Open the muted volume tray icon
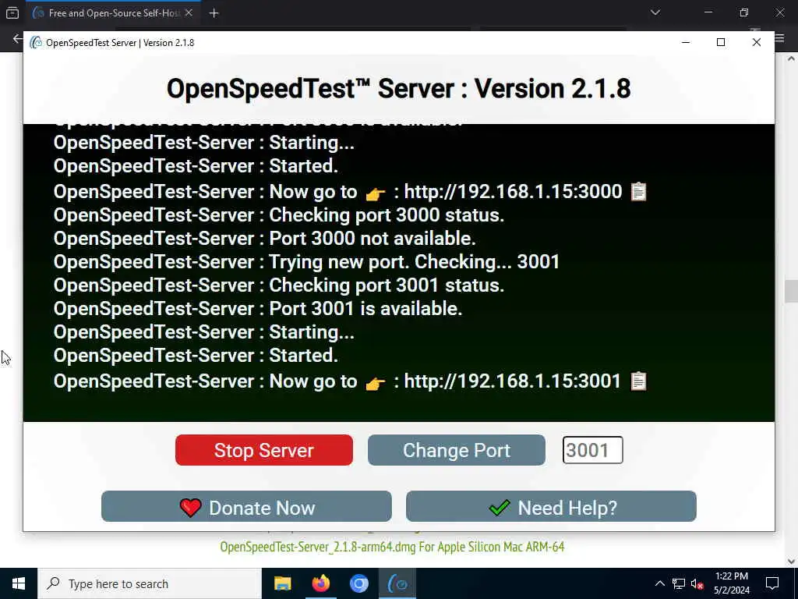 697,583
